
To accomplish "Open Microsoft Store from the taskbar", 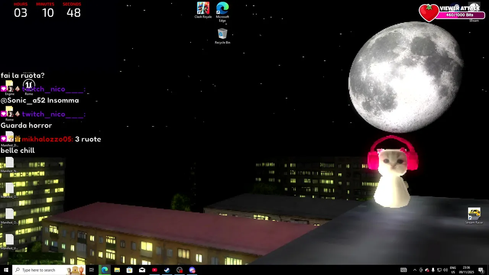I will point(130,270).
